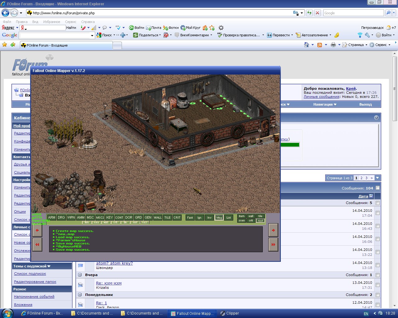
Task: Click the double right red arrow button
Action: [x=273, y=244]
